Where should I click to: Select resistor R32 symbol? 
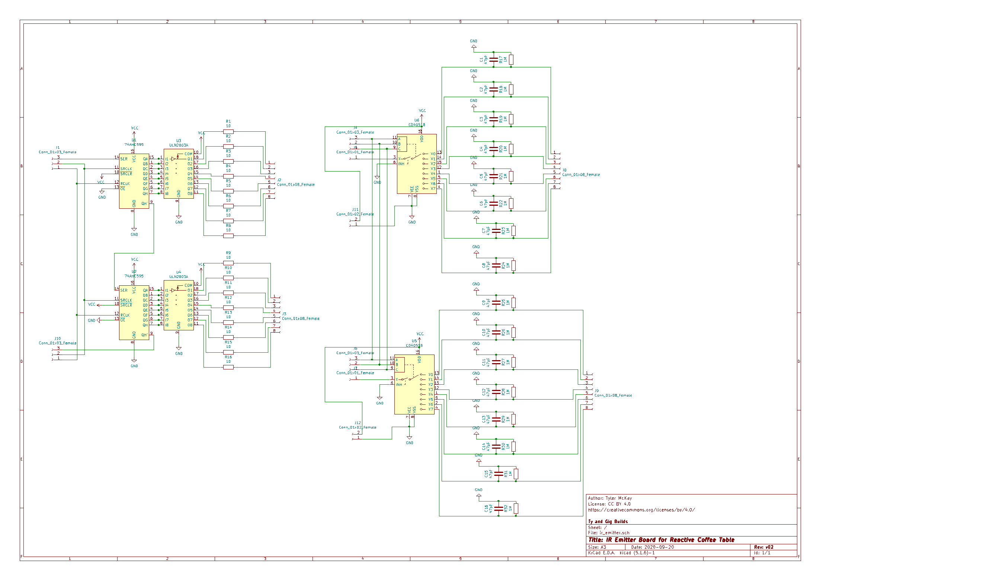[515, 509]
